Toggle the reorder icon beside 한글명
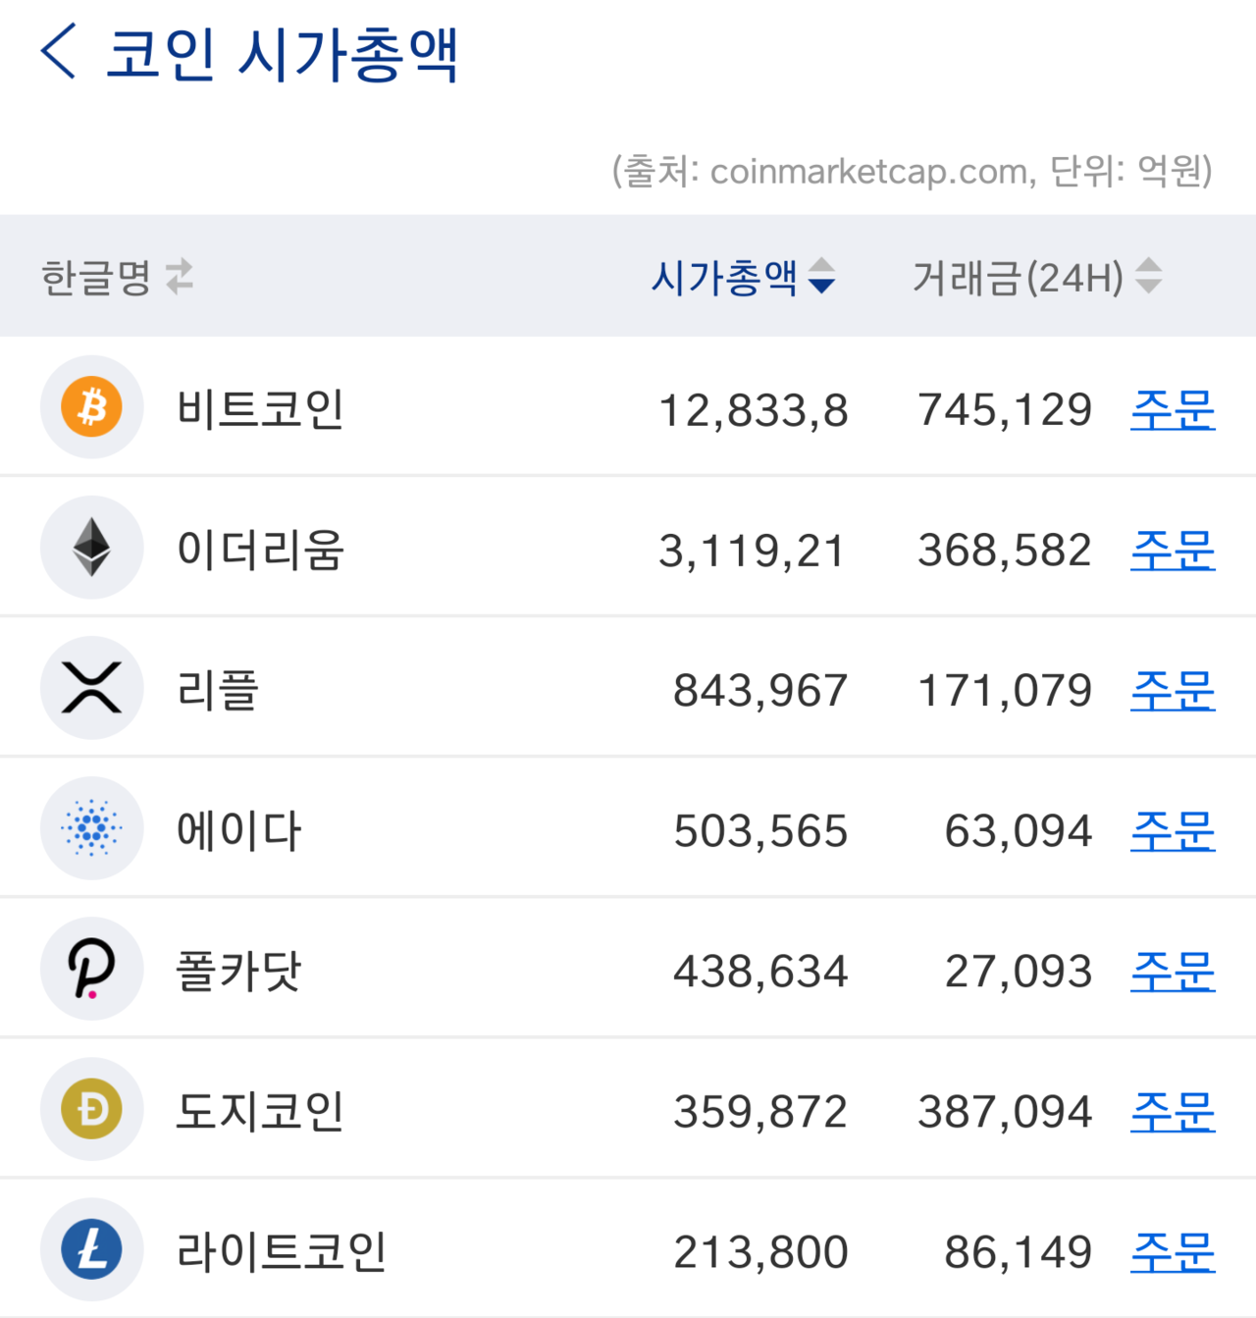Image resolution: width=1256 pixels, height=1318 pixels. click(x=180, y=277)
